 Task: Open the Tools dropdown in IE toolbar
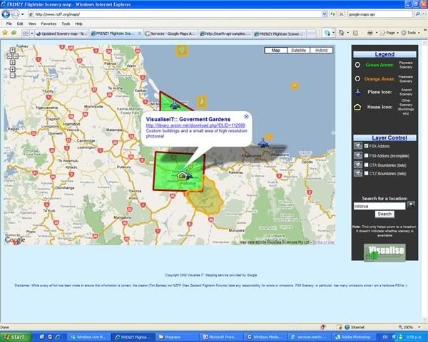[411, 33]
